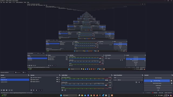Unmute Desktop Audio in mixer
Screen dimensions: 173x97
click(108, 85)
